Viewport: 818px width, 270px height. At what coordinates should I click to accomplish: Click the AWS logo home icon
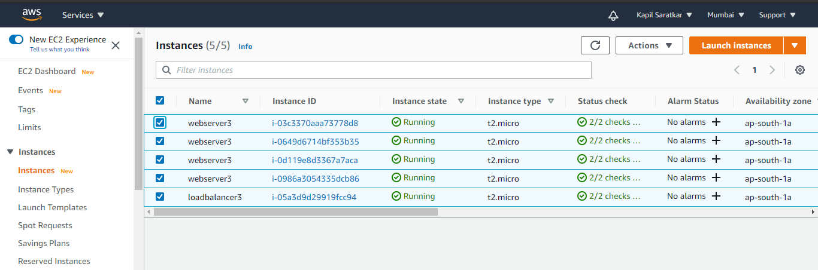[31, 15]
